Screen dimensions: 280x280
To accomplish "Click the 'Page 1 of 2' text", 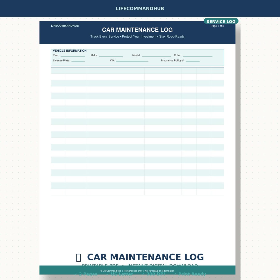I will (217, 26).
